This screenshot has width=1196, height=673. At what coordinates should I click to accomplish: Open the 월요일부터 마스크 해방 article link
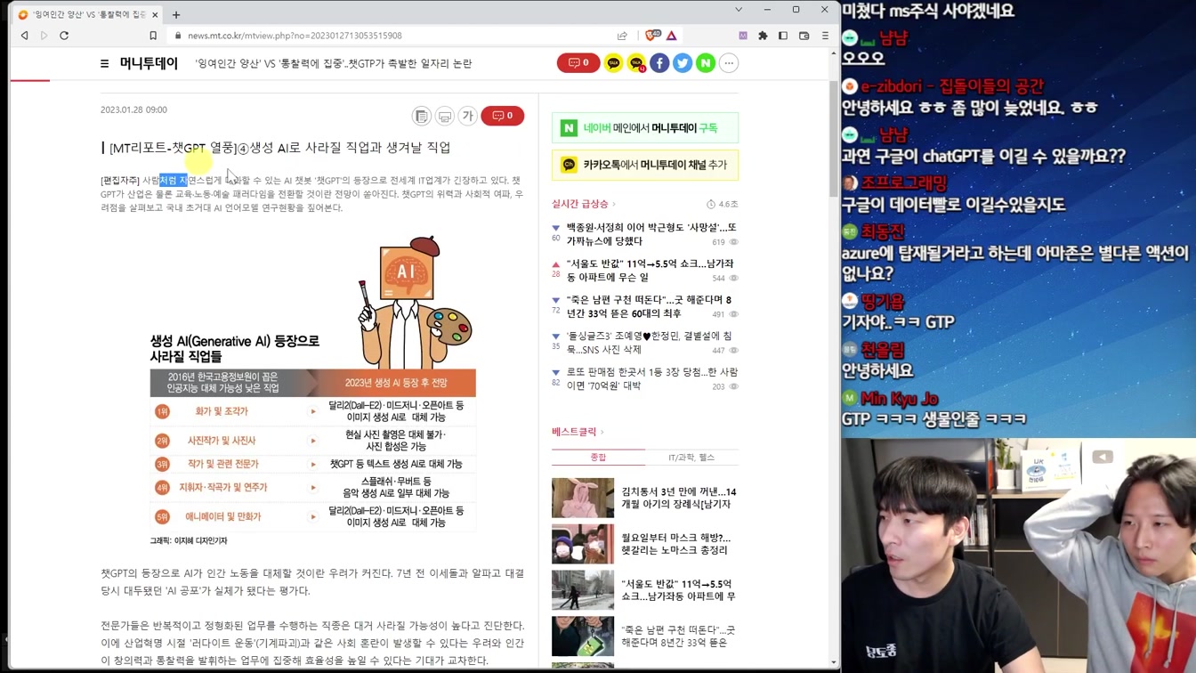coord(676,544)
